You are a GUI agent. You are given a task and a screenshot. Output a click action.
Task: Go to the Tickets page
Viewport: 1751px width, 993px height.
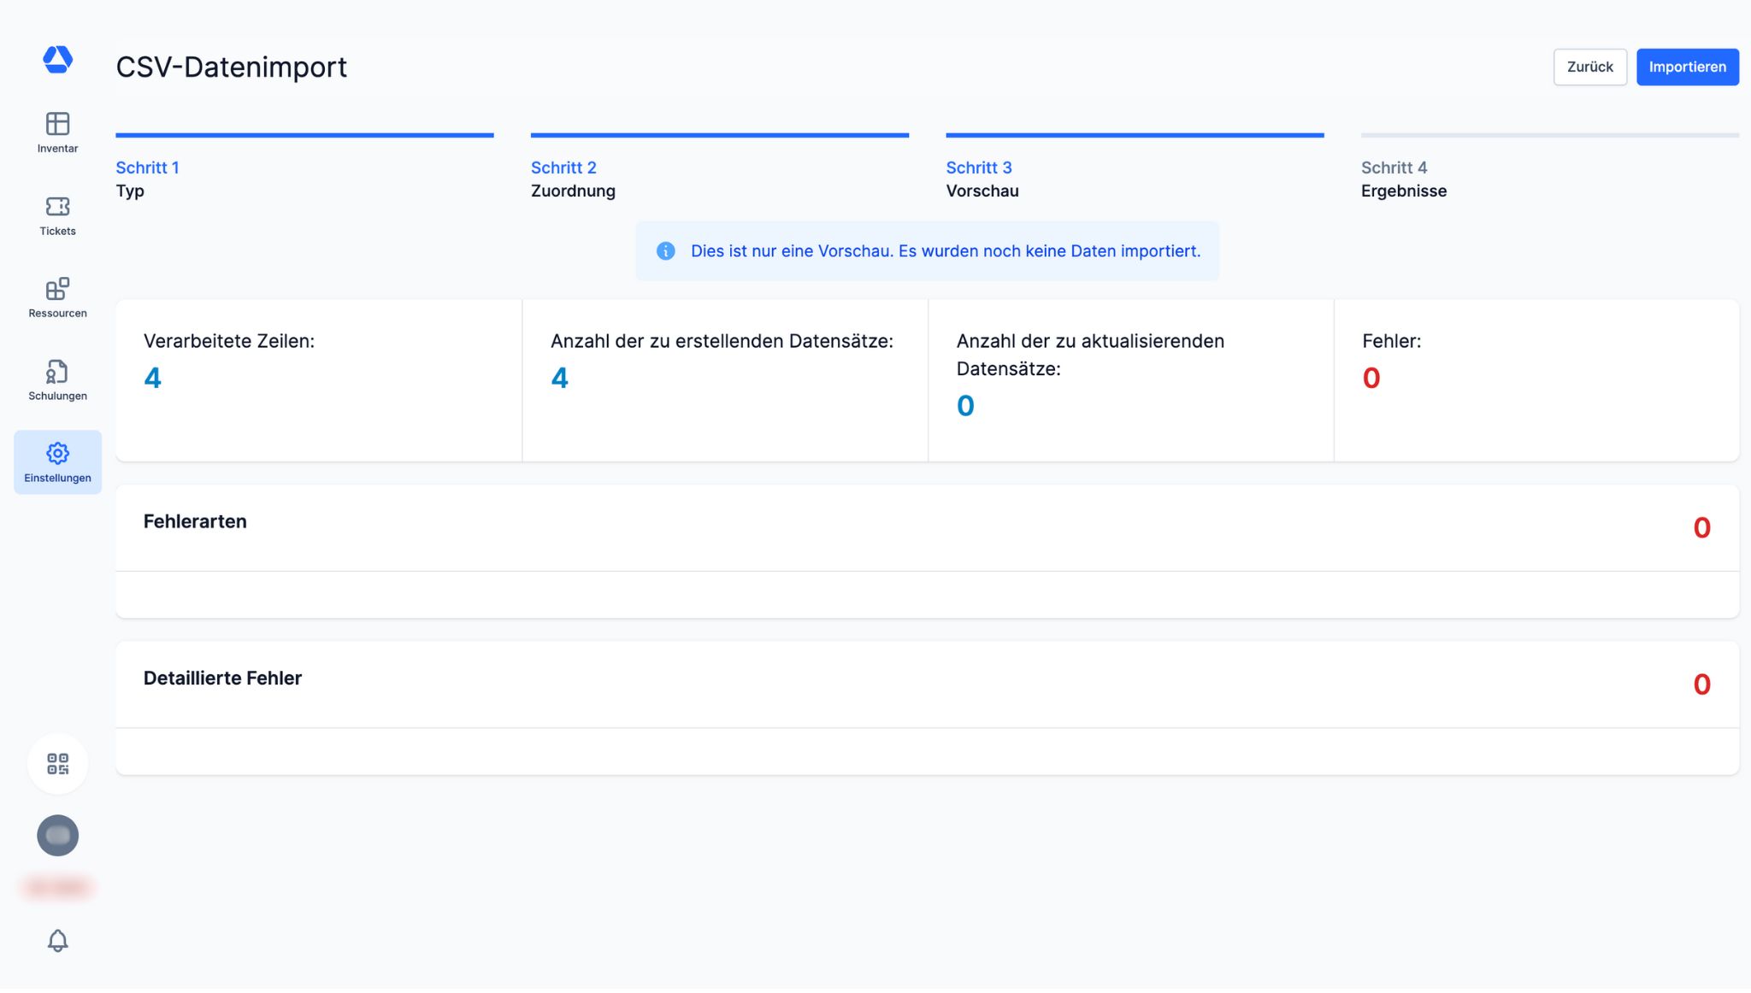57,216
